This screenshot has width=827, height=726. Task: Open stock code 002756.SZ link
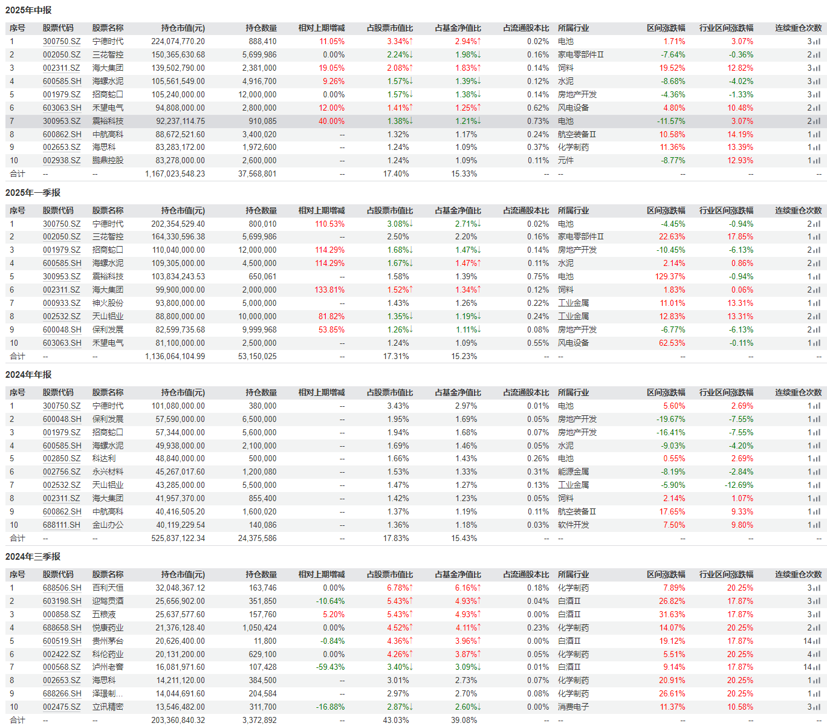tap(62, 472)
